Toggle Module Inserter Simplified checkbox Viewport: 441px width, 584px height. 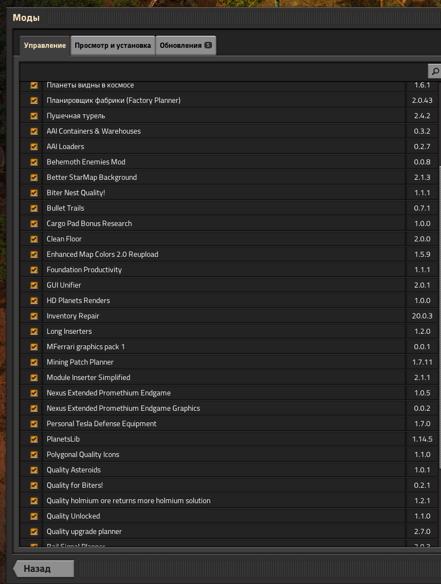(34, 378)
